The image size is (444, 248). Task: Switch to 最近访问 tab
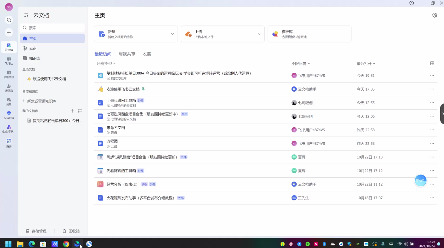pos(103,54)
